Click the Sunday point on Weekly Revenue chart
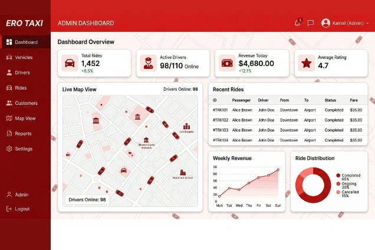 click(x=278, y=170)
